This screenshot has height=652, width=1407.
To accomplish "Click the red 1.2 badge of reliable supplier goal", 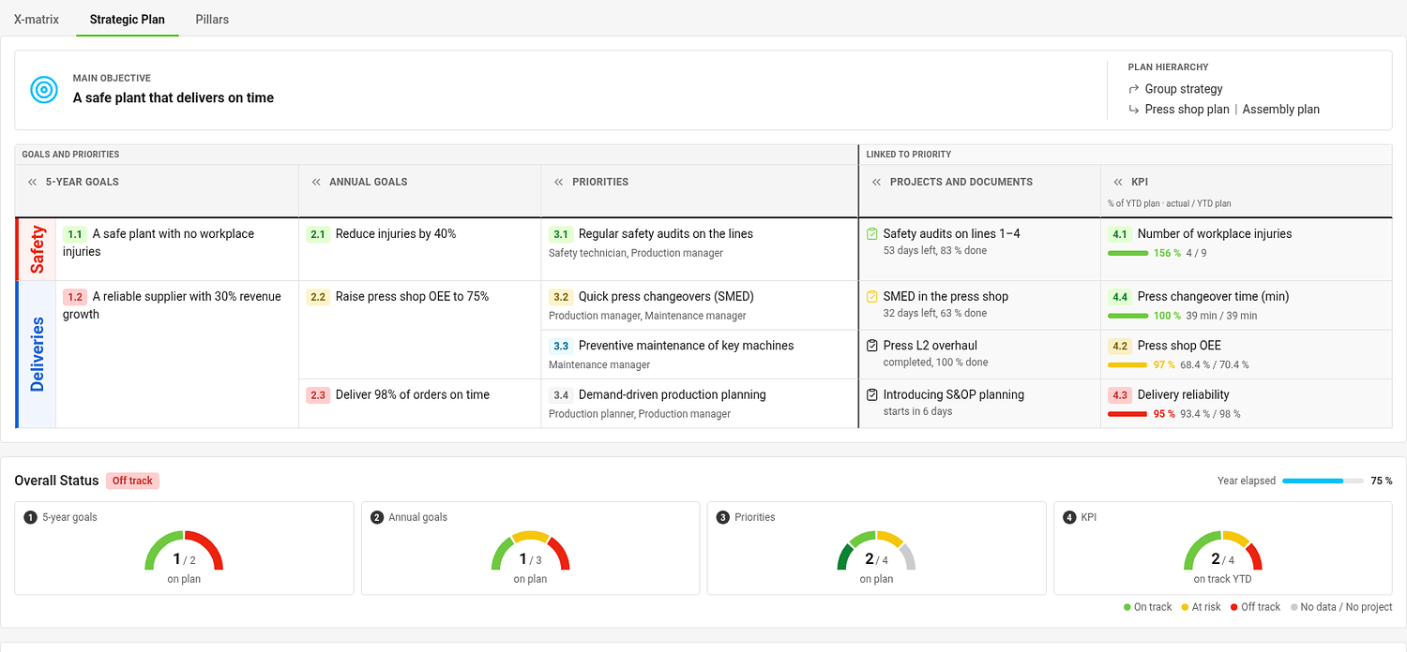I will [x=75, y=297].
